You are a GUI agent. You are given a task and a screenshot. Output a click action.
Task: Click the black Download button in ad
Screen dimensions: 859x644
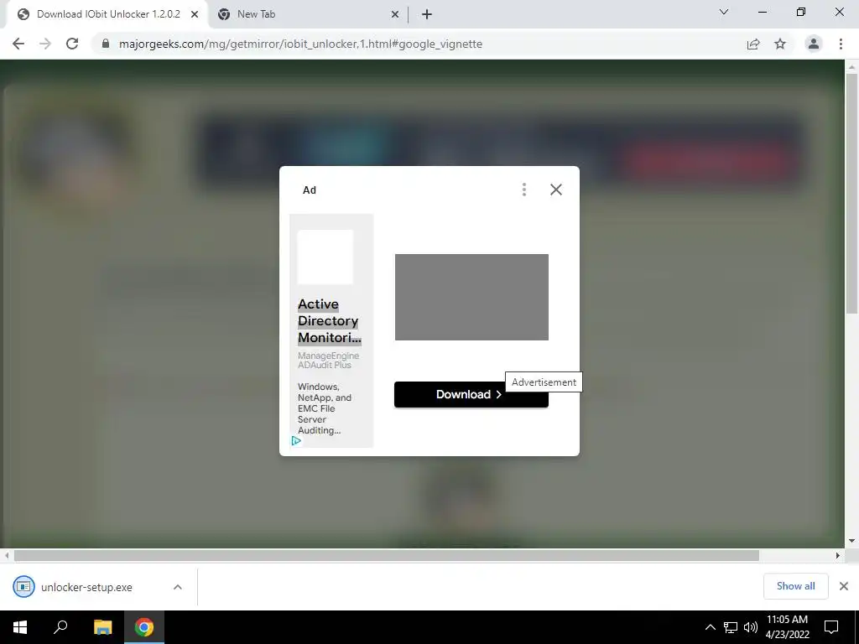[x=471, y=394]
